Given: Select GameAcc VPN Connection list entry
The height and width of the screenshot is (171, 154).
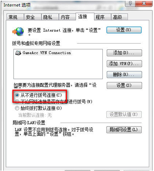Looking at the screenshot, I should 43,53.
